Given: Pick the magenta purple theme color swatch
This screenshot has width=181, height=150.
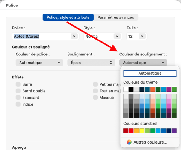Looking at the screenshot, I should [169, 89].
